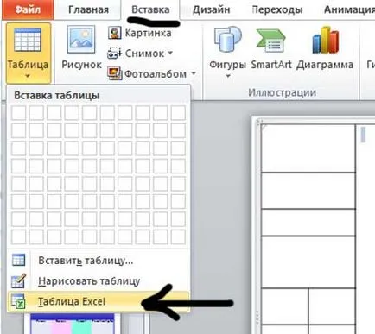The width and height of the screenshot is (375, 334).
Task: Insert a SmartArt graphic
Action: click(x=271, y=47)
